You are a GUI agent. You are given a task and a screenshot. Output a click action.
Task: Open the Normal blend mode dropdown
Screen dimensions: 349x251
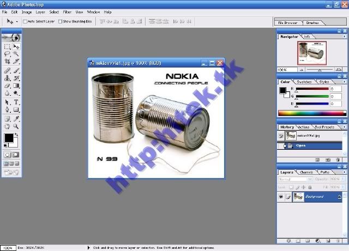[x=310, y=179]
